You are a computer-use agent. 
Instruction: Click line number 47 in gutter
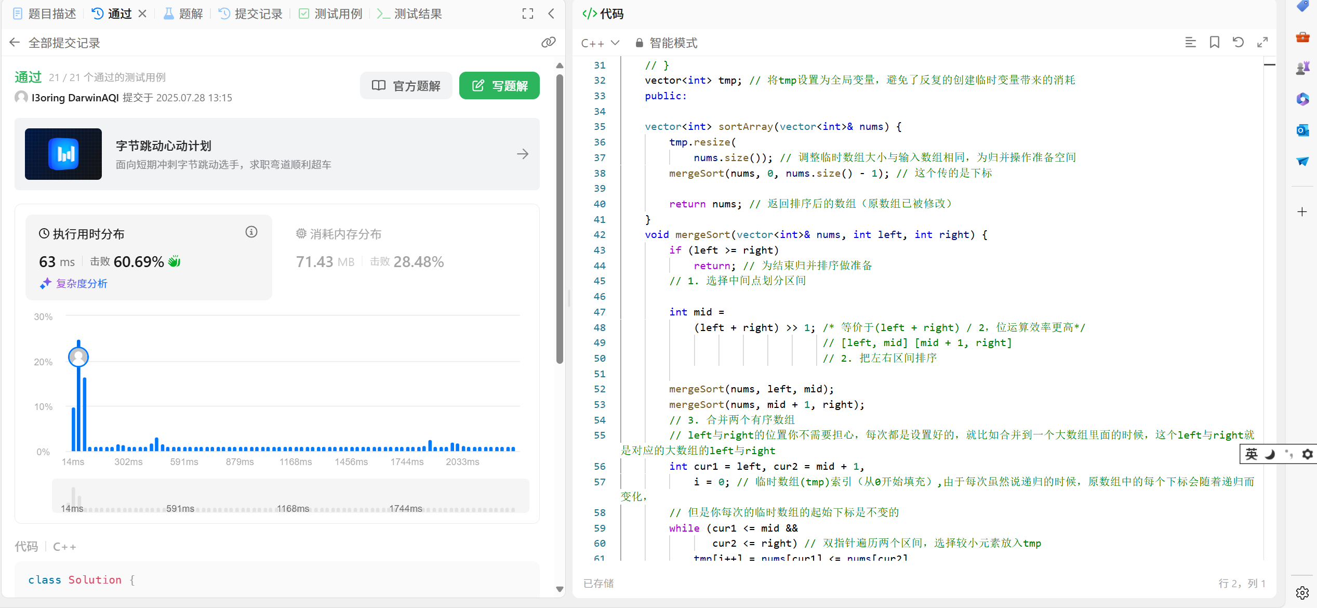[600, 312]
